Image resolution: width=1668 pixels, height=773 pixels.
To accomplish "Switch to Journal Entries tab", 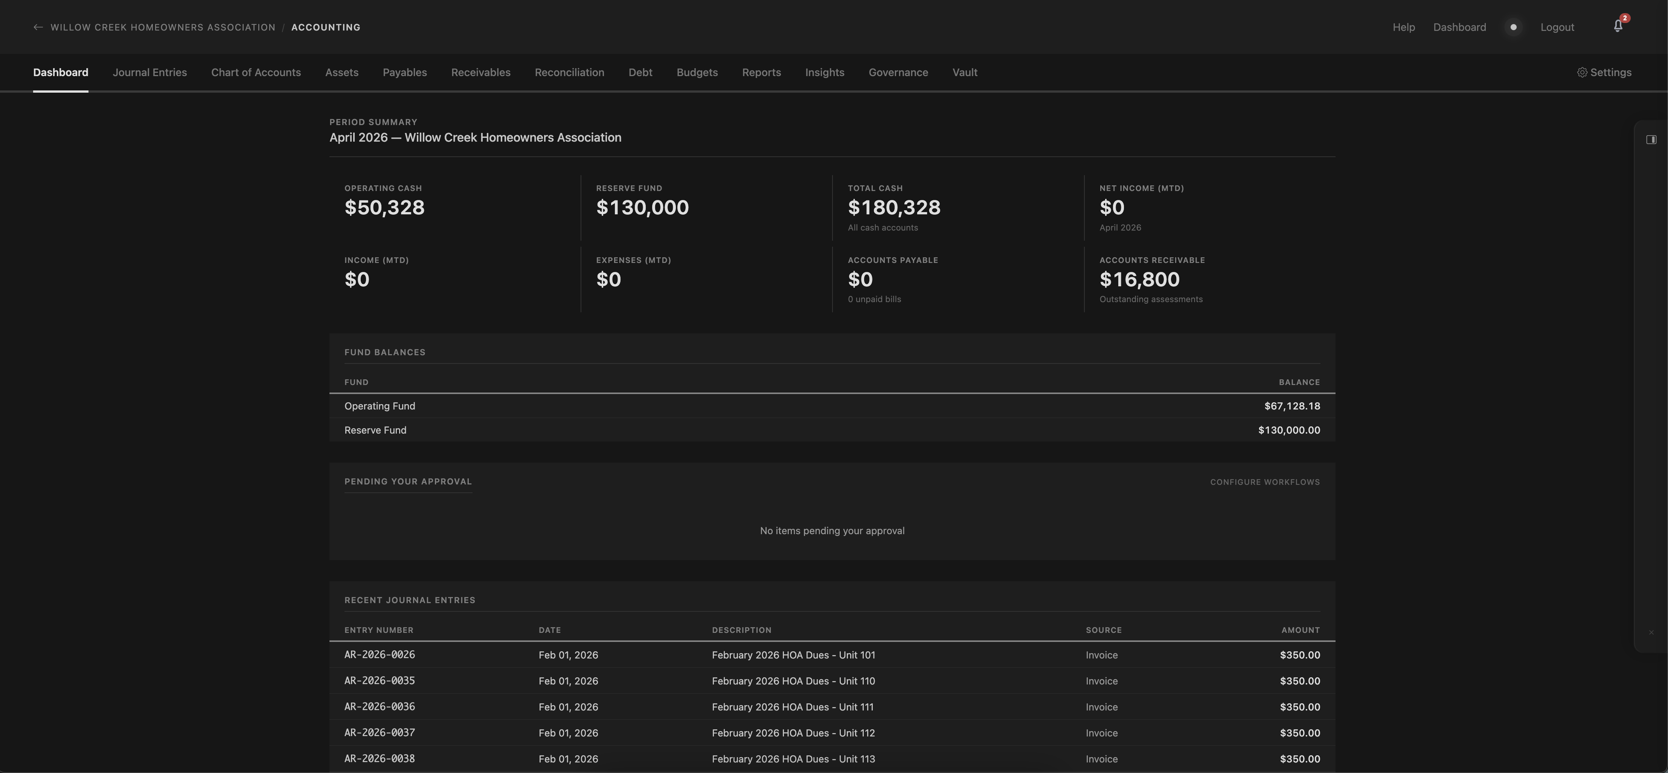I will click(x=149, y=73).
